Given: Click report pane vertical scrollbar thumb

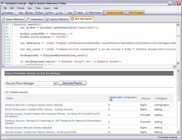Looking at the screenshot, I should click(x=178, y=87).
